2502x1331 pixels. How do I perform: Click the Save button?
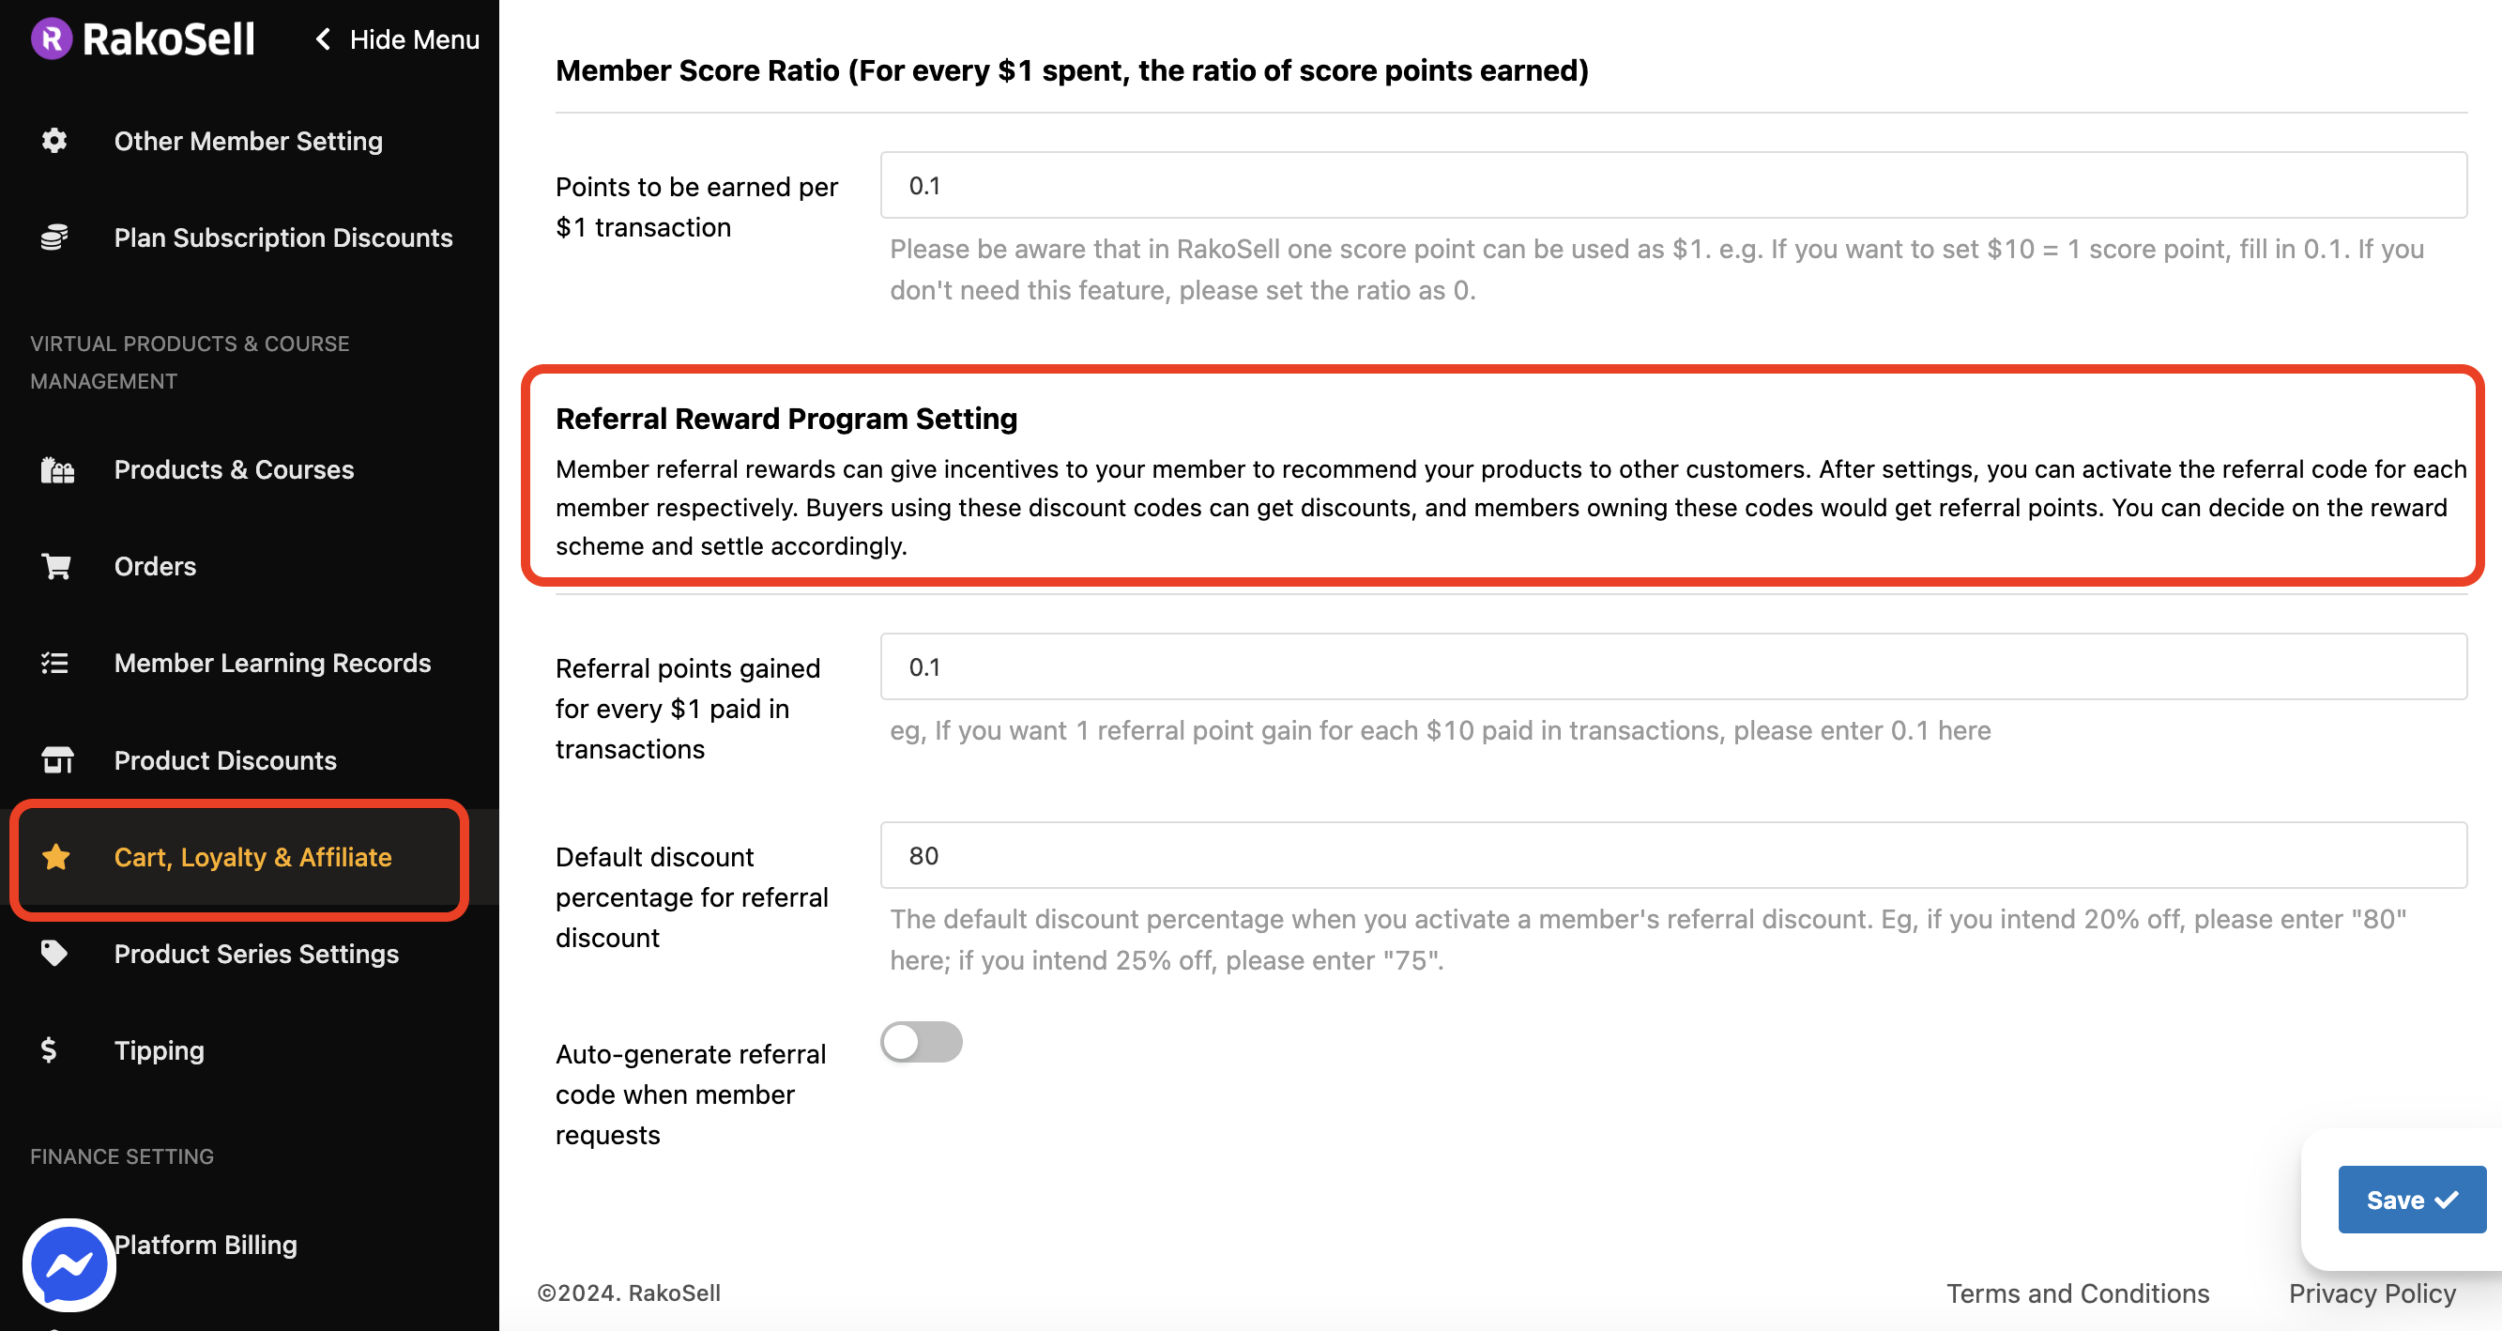point(2411,1200)
